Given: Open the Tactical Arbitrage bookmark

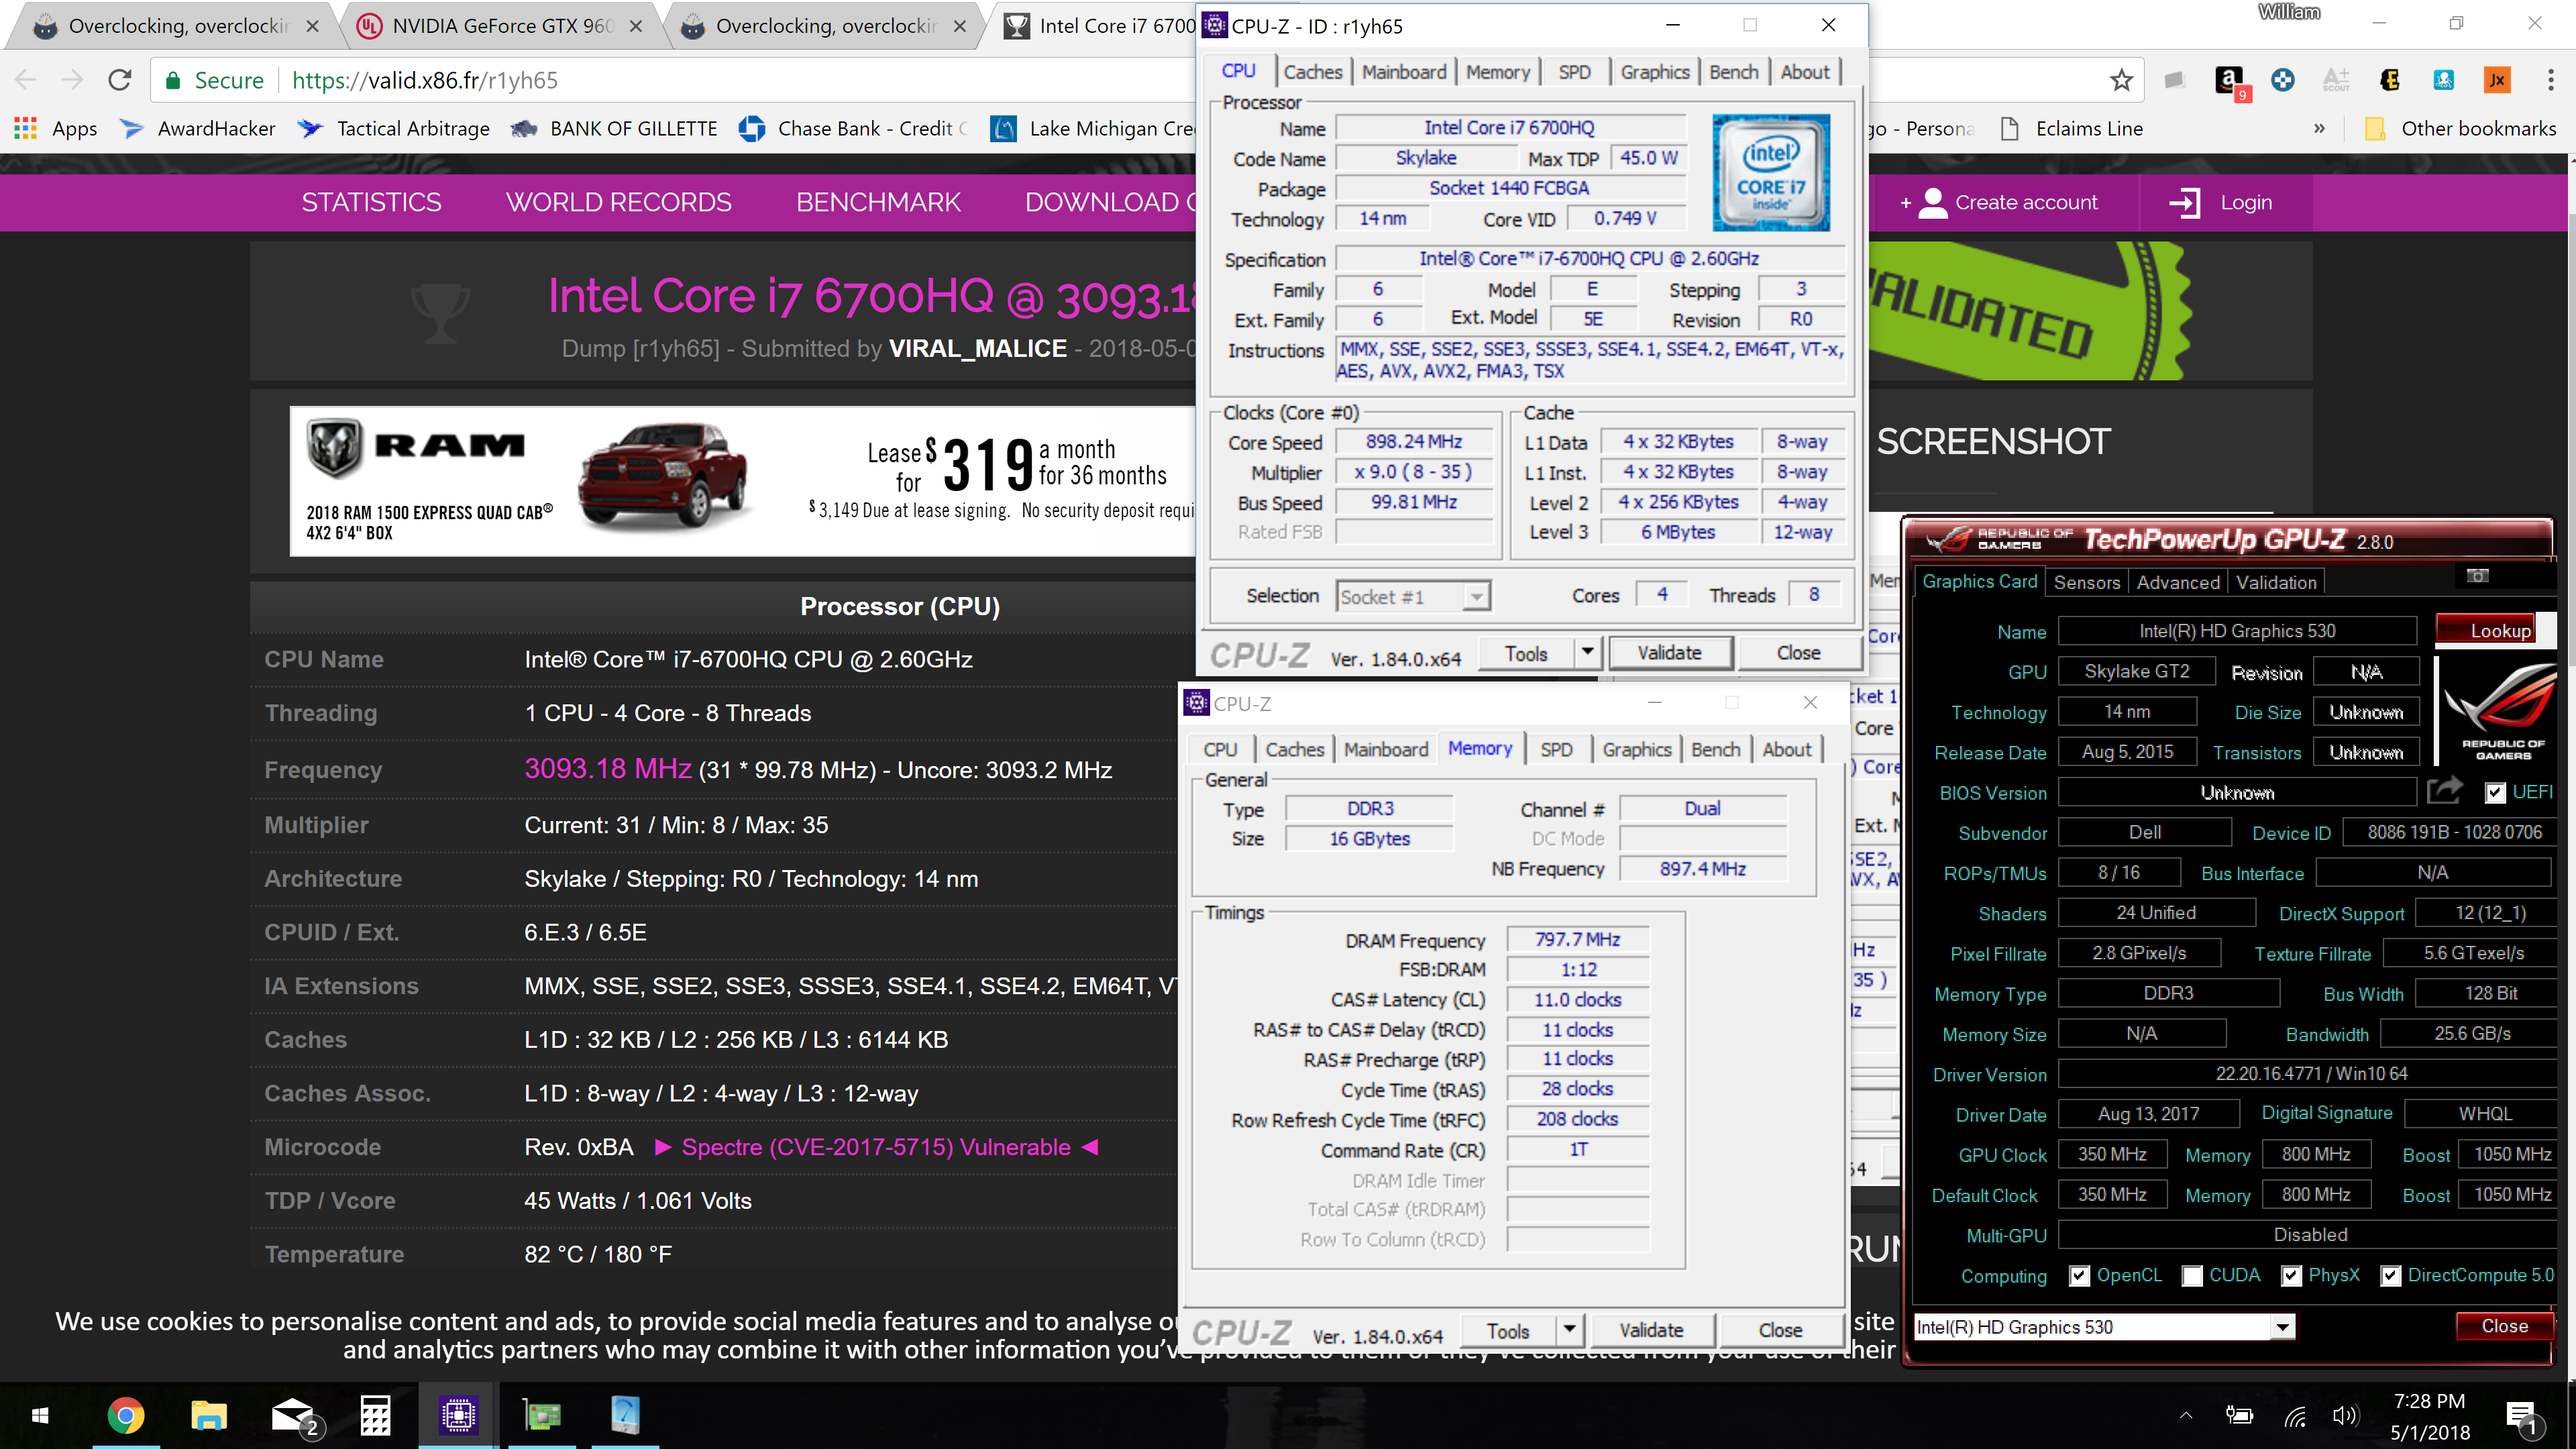Looking at the screenshot, I should click(x=394, y=129).
